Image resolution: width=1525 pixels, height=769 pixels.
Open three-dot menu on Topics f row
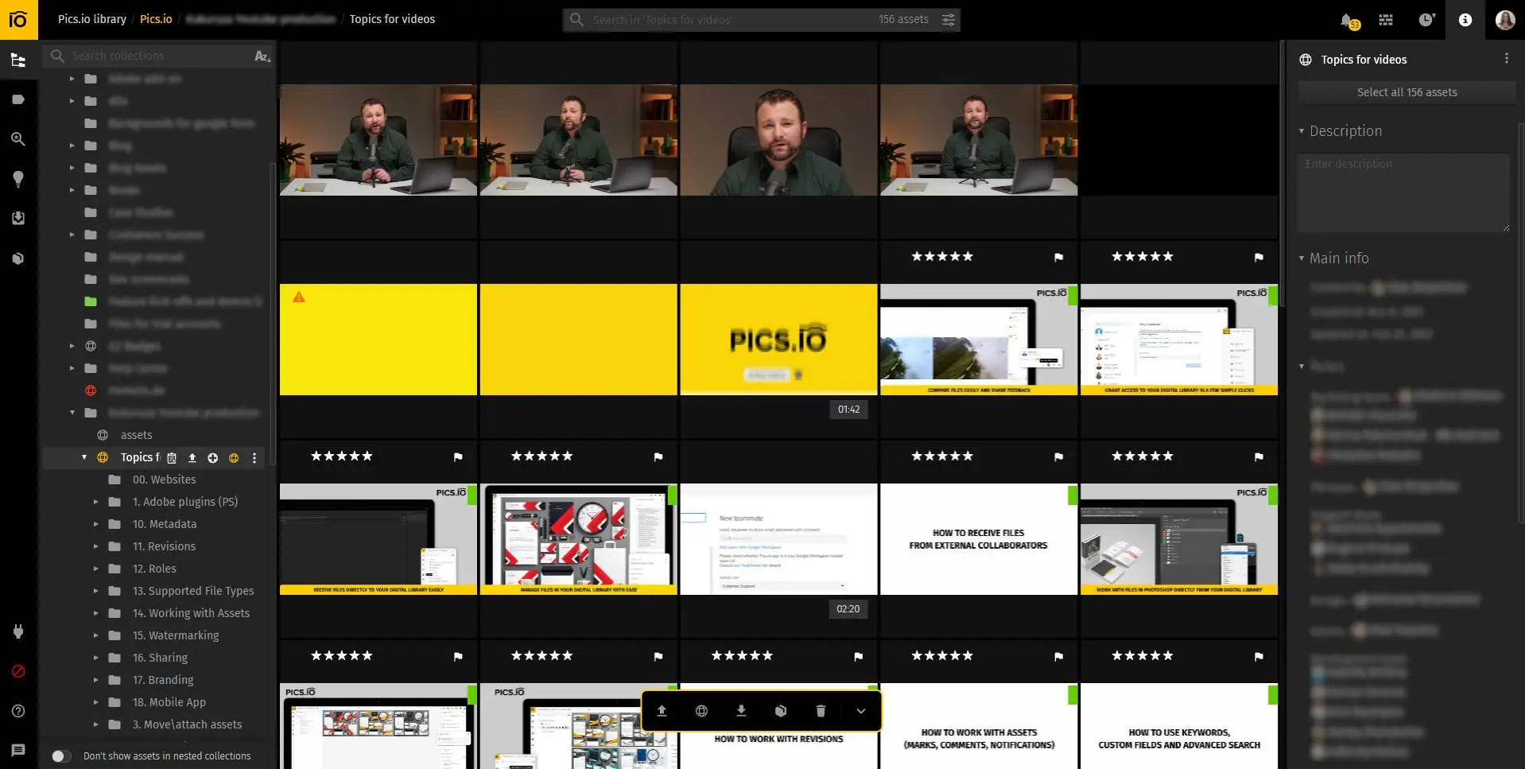[254, 457]
